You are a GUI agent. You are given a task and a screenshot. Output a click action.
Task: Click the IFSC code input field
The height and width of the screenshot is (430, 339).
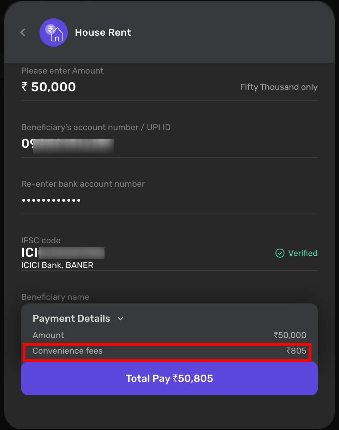(x=63, y=253)
